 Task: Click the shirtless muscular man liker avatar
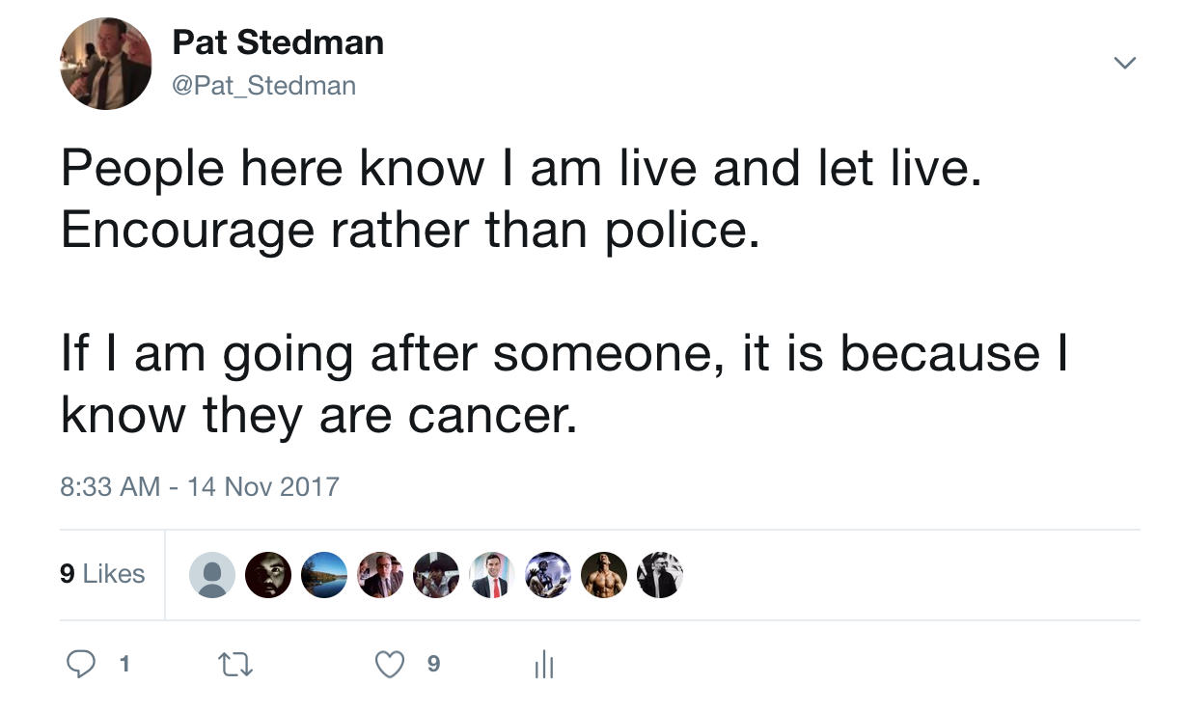pos(604,575)
